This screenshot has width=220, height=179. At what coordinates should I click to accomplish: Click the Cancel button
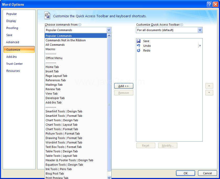(207, 173)
